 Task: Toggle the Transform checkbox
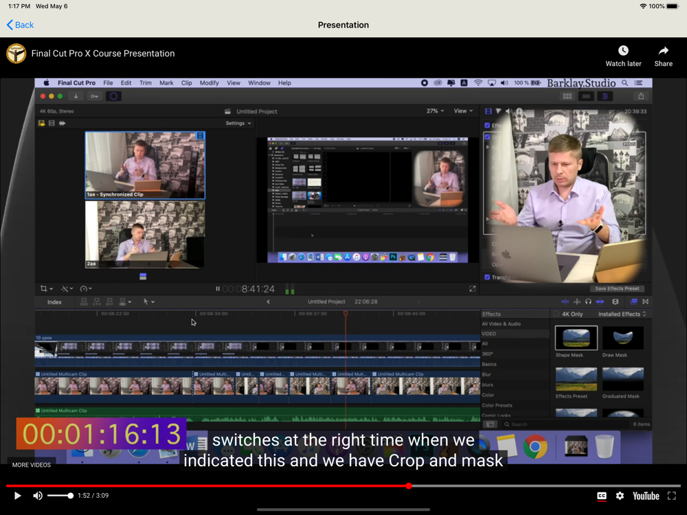pos(487,277)
